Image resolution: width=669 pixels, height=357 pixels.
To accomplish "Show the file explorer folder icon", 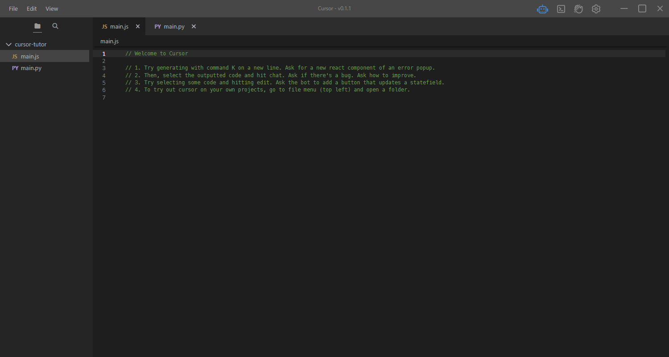I will click(x=37, y=26).
